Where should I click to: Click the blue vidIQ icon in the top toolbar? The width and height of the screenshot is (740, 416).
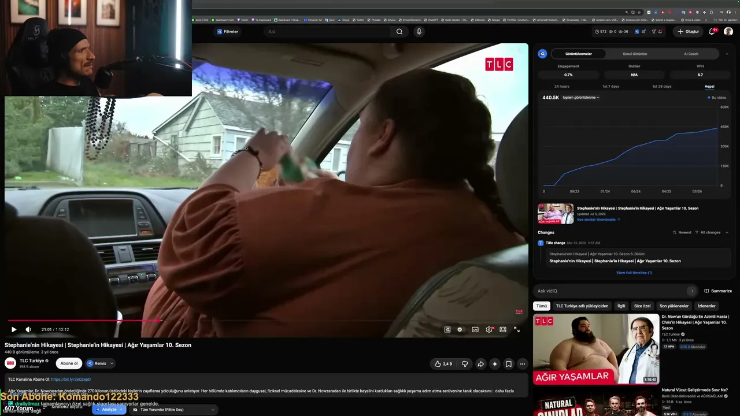tap(637, 32)
